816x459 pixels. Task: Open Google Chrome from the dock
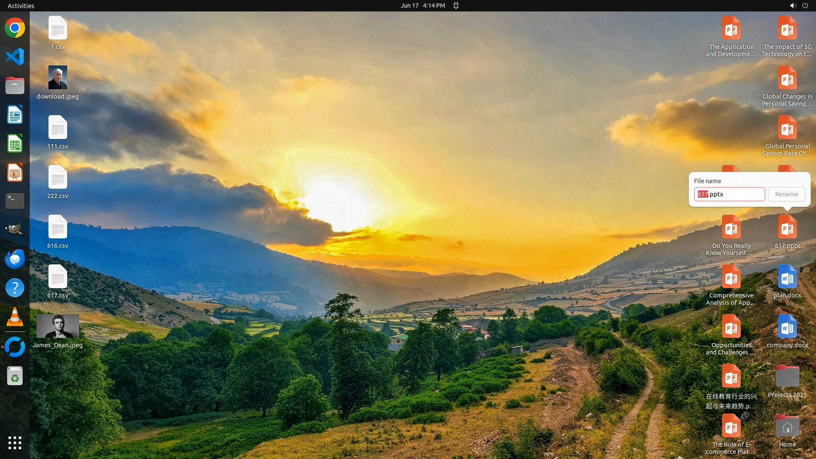(15, 28)
